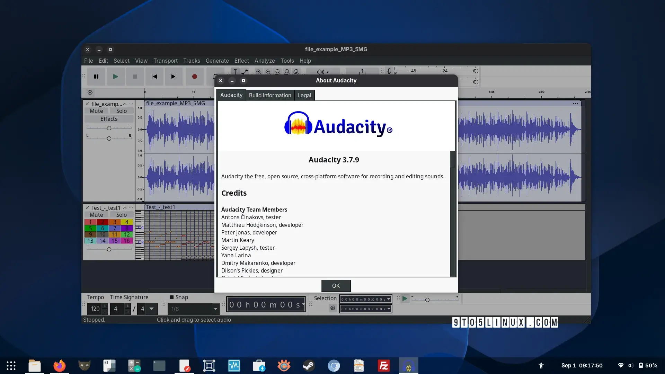This screenshot has width=665, height=374.
Task: Click the Pause transport button
Action: [x=96, y=77]
